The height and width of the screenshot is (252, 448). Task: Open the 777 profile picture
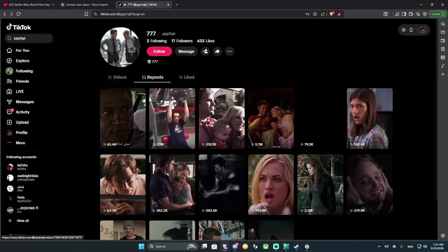(120, 47)
